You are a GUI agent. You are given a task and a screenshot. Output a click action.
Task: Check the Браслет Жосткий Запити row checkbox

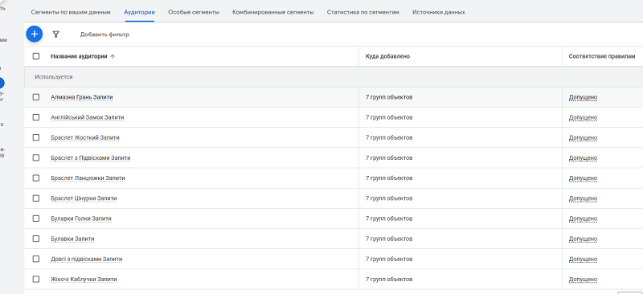click(x=36, y=137)
